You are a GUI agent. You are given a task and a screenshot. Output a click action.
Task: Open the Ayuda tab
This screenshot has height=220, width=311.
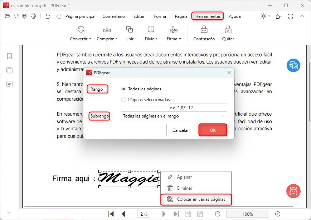click(235, 16)
